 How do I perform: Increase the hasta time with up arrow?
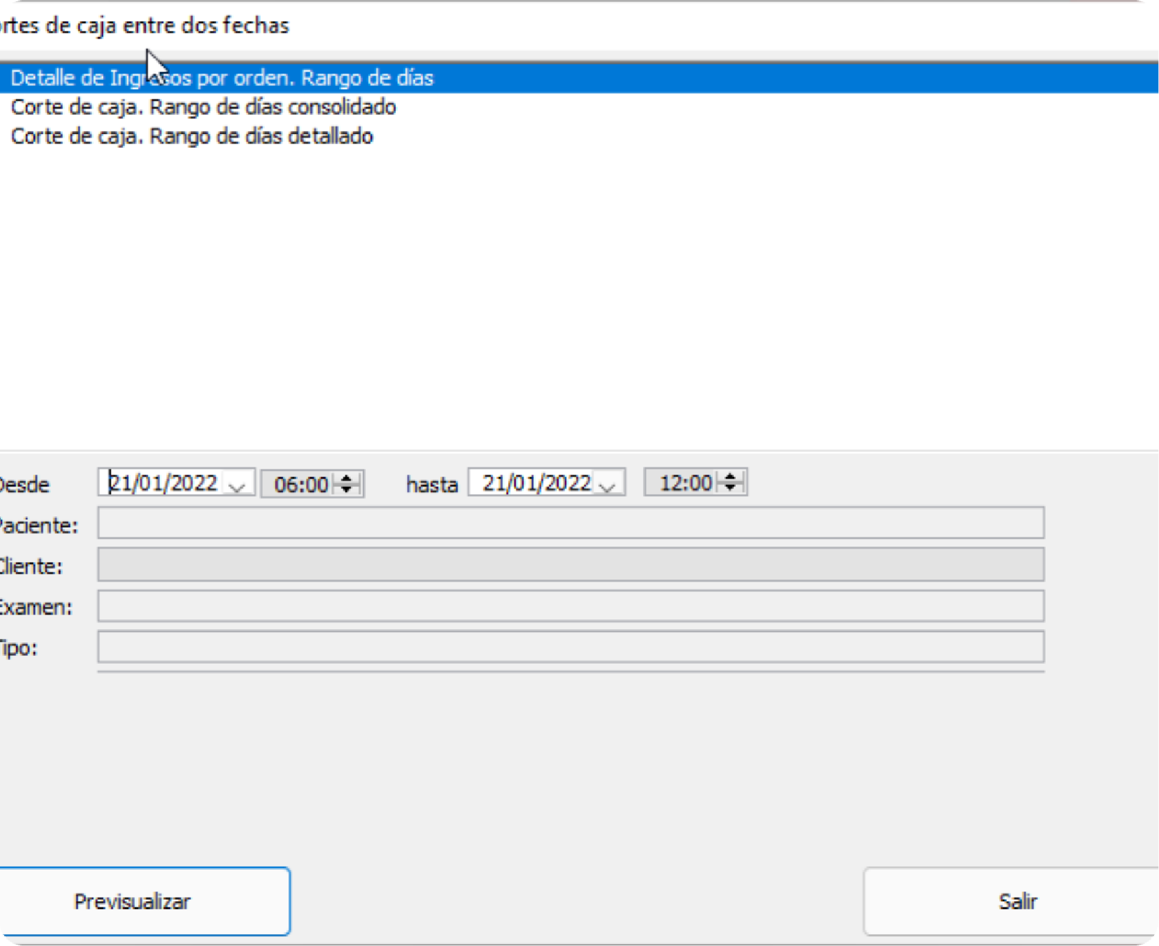(730, 477)
